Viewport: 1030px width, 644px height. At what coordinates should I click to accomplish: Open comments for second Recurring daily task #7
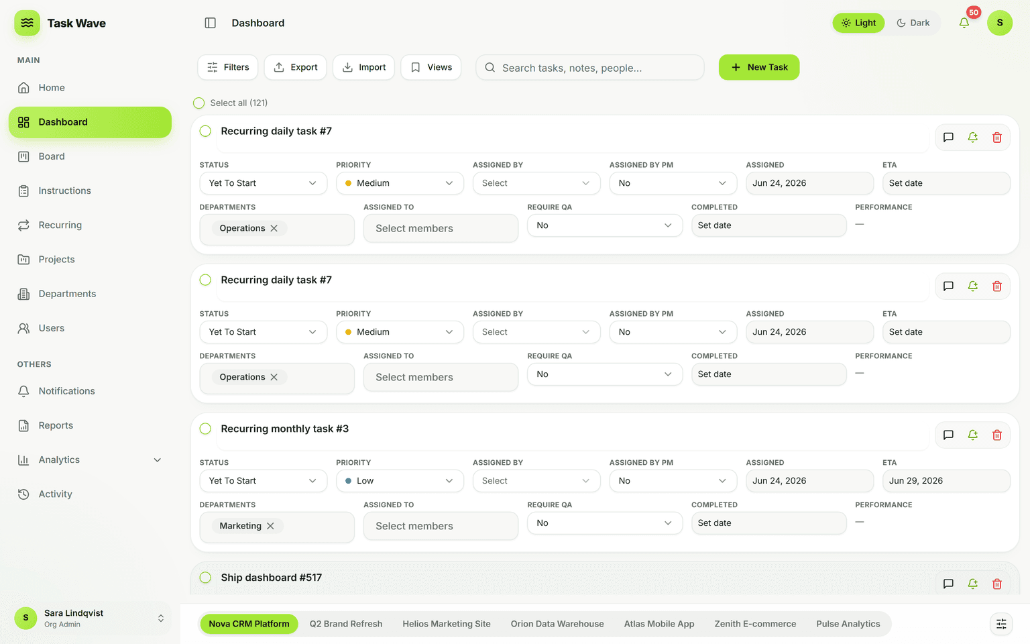948,286
